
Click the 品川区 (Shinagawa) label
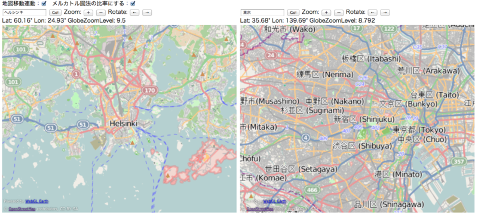click(389, 204)
